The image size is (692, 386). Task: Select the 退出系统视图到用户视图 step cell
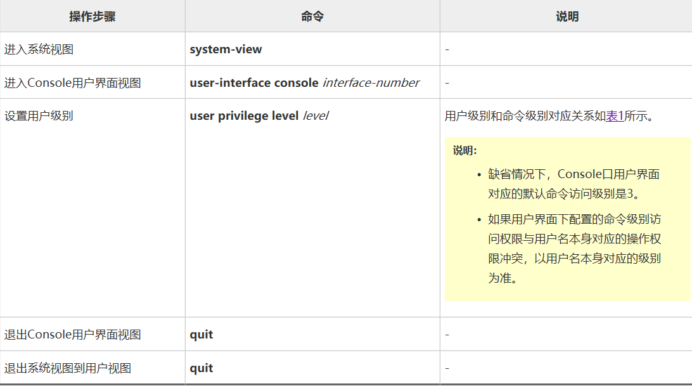68,368
